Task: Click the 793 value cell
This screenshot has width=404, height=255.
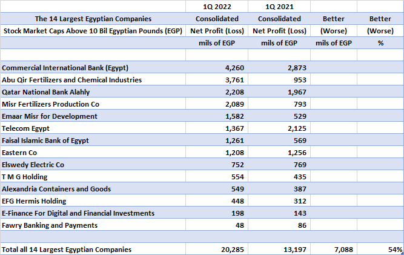Action: click(279, 104)
